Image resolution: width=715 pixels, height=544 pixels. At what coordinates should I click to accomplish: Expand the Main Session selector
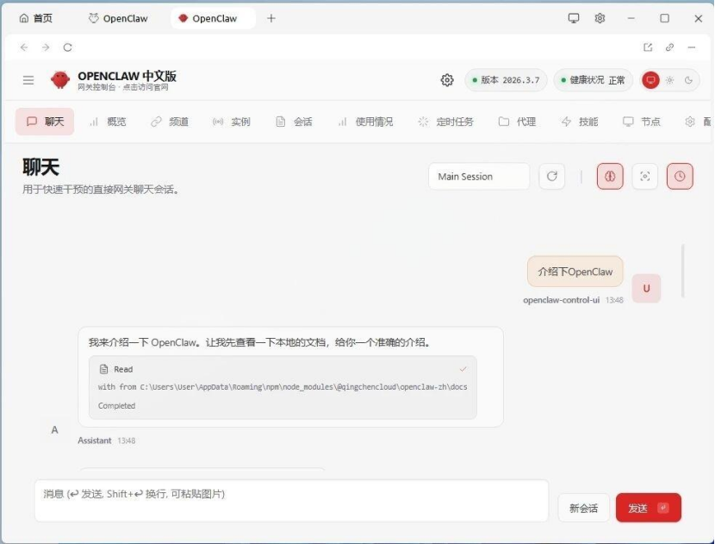pyautogui.click(x=479, y=176)
